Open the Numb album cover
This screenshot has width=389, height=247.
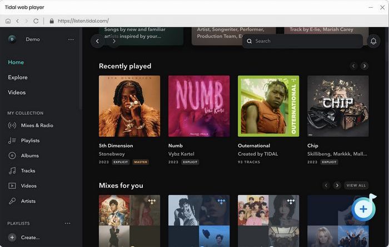[x=199, y=106]
